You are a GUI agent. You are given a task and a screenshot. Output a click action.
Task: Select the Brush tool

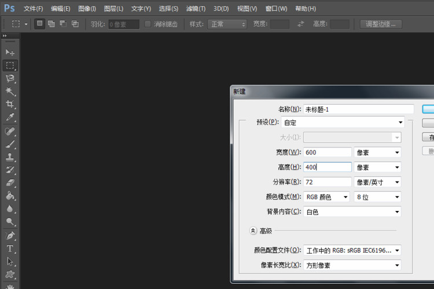pos(10,144)
